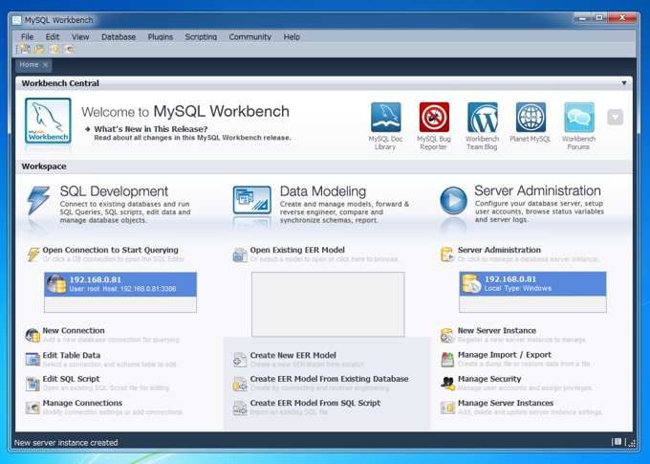The height and width of the screenshot is (464, 650).
Task: Click the Edit SQL Script icon
Action: pyautogui.click(x=32, y=384)
